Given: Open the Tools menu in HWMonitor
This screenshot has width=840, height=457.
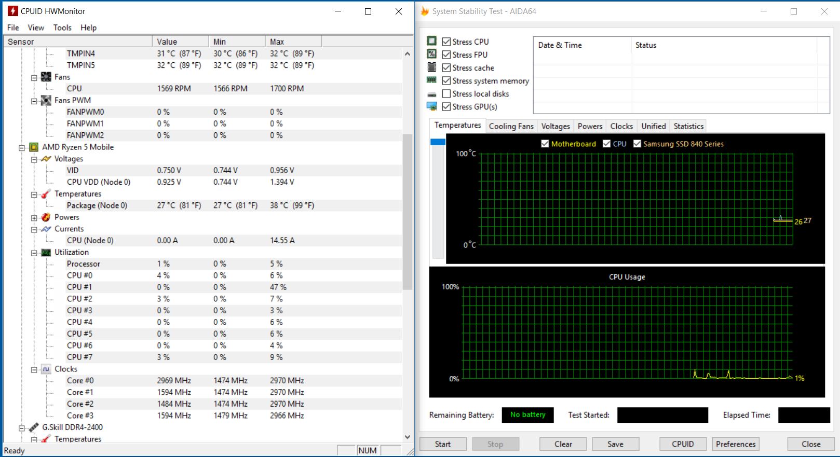Looking at the screenshot, I should (62, 27).
